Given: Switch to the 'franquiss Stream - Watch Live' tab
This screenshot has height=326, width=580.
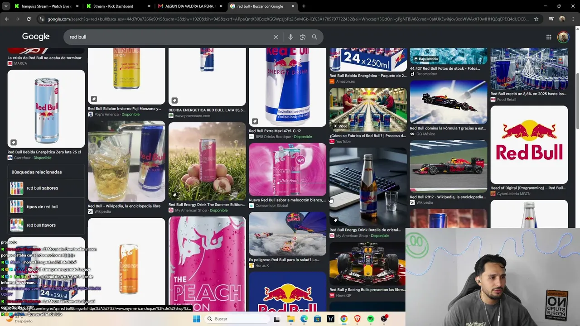Looking at the screenshot, I should (x=46, y=6).
